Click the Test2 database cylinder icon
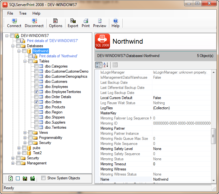The image size is (219, 194). pyautogui.click(x=29, y=153)
